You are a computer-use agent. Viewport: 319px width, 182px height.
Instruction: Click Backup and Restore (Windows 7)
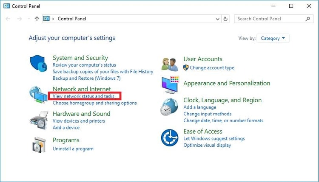[x=87, y=78]
